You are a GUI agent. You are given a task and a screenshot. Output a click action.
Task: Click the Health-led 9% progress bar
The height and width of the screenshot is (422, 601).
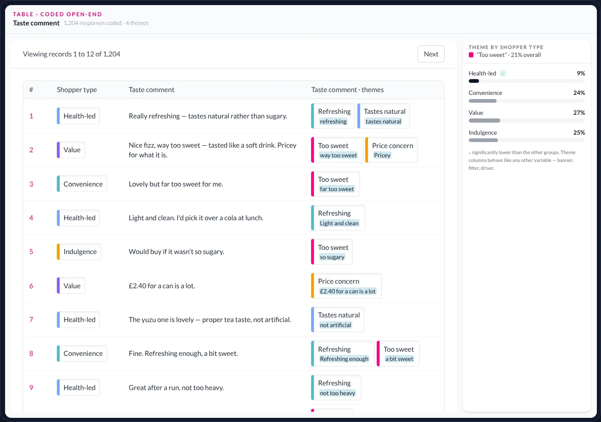(x=527, y=81)
